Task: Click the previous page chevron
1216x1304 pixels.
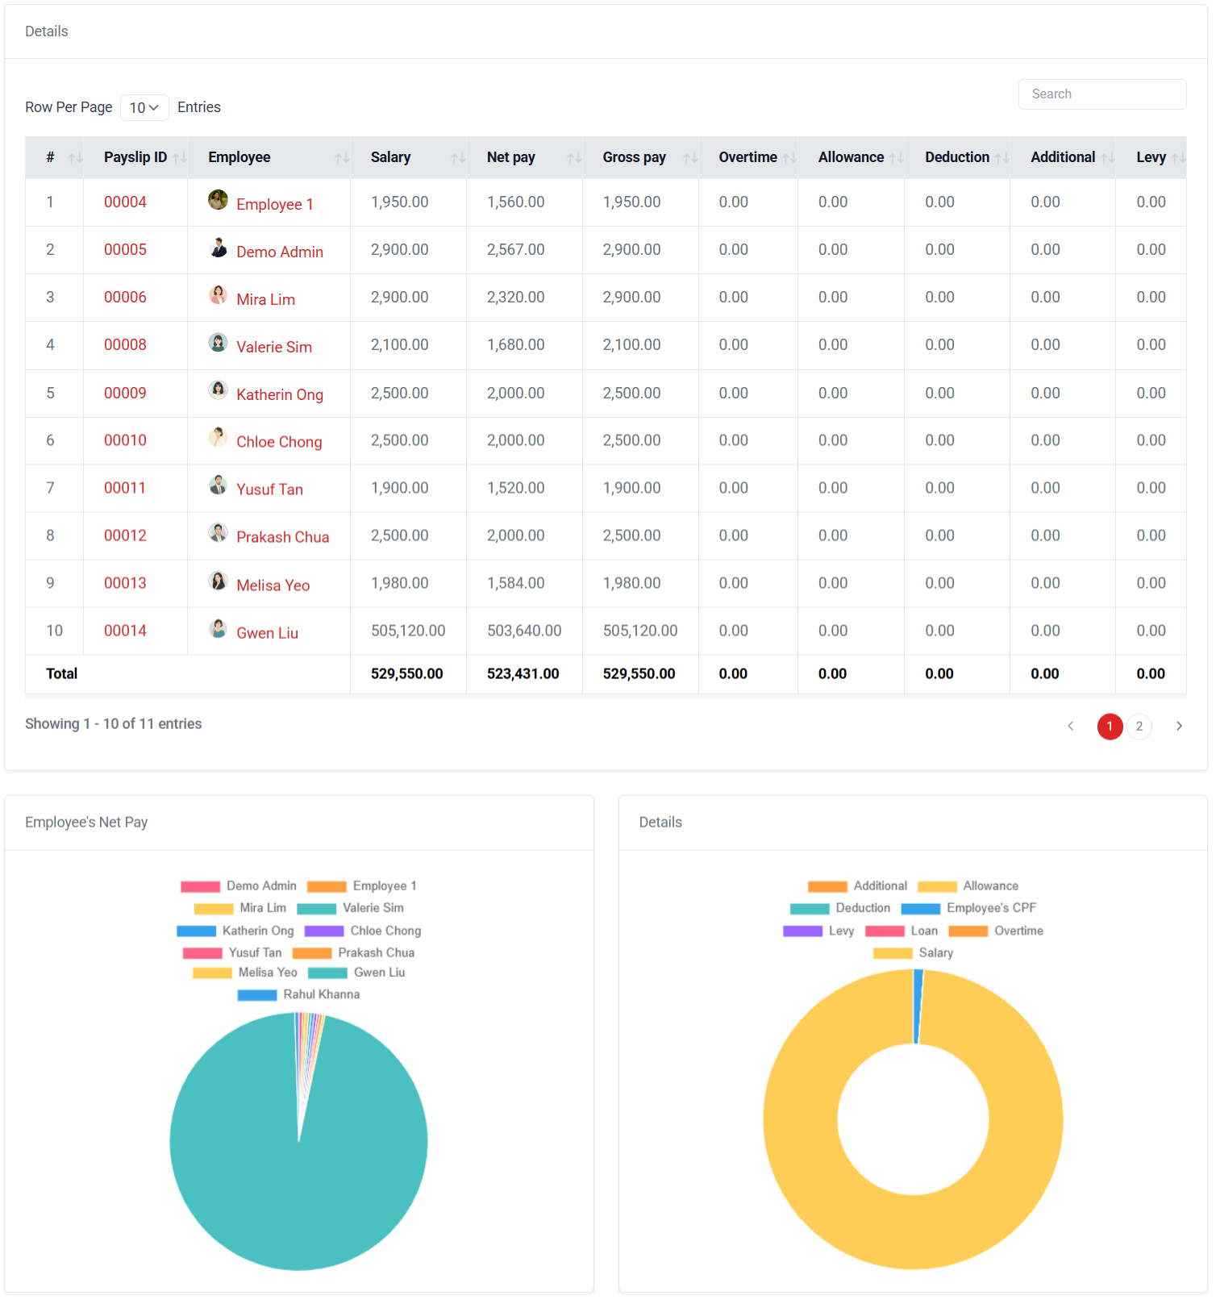Action: point(1070,726)
